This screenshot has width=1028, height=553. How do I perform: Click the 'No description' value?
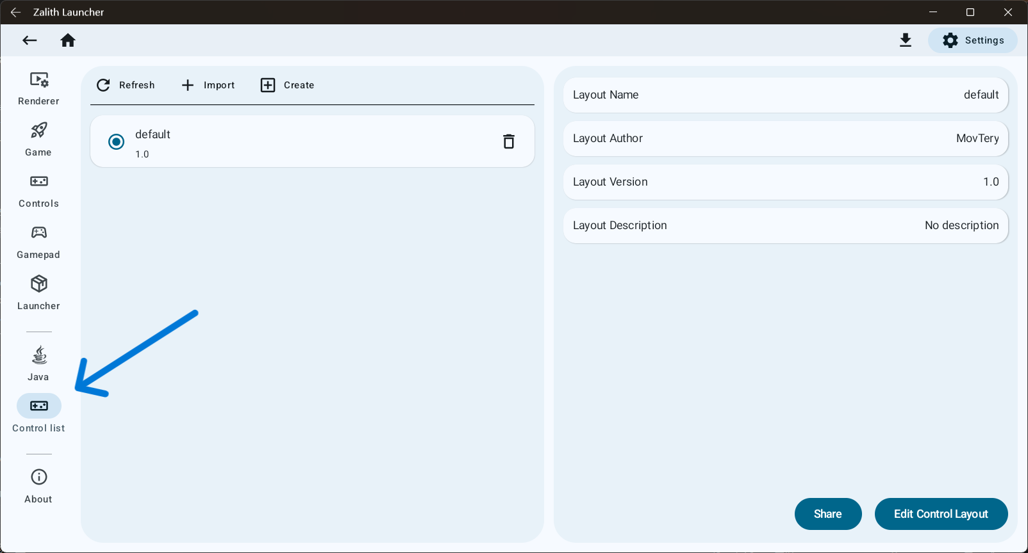pyautogui.click(x=961, y=225)
